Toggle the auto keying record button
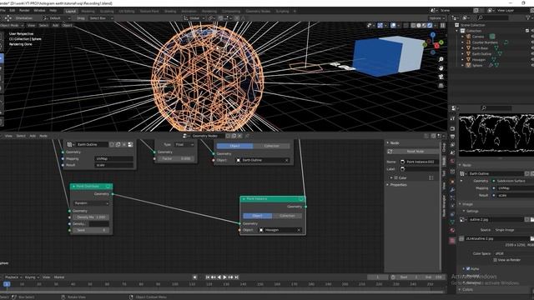 (x=194, y=277)
